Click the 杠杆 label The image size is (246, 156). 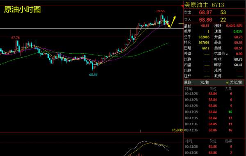[188, 76]
